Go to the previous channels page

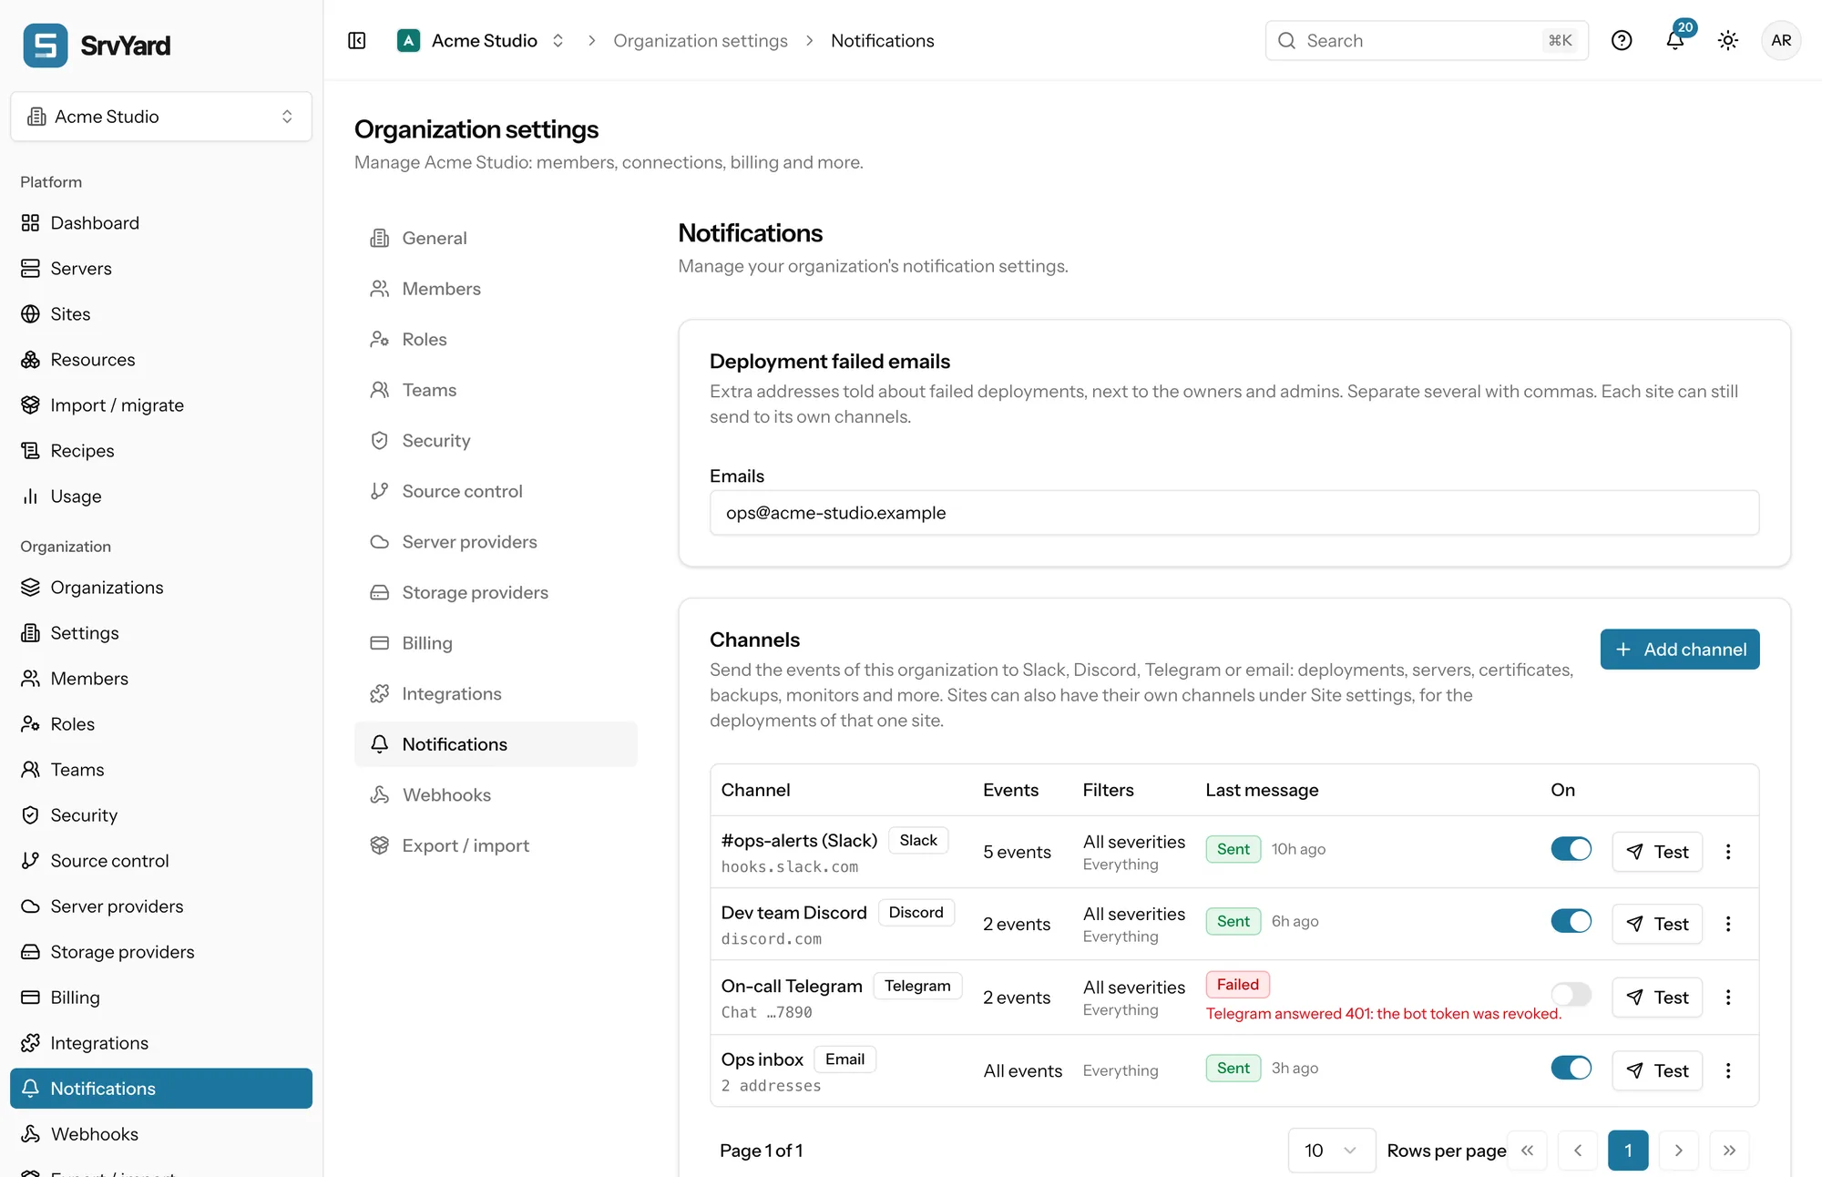1578,1151
